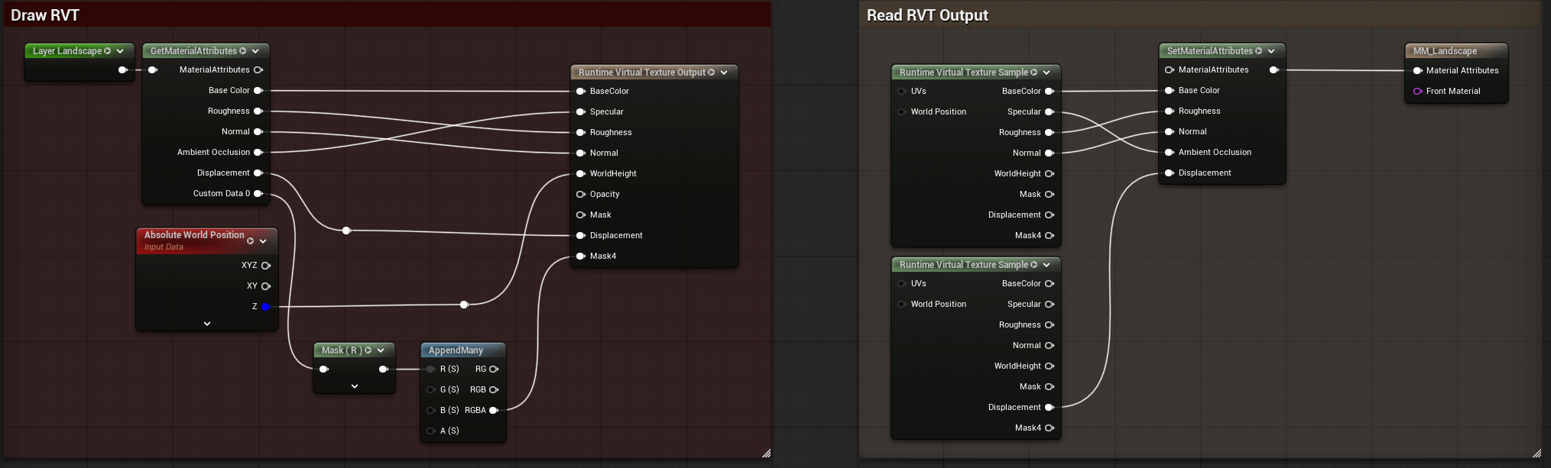Select the Read RVT Output comment title
Image resolution: width=1551 pixels, height=468 pixels.
927,15
